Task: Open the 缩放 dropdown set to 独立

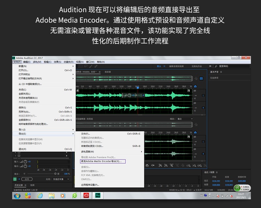Action: (185, 119)
